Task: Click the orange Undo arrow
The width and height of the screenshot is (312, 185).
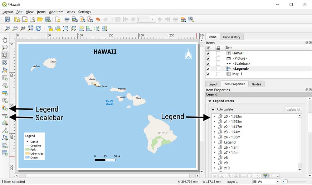Action: (98, 19)
